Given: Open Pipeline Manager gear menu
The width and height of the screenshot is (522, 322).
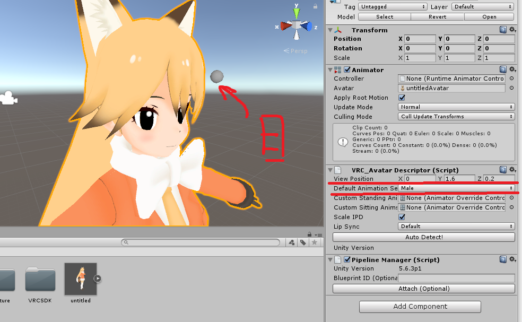Looking at the screenshot, I should pyautogui.click(x=512, y=259).
